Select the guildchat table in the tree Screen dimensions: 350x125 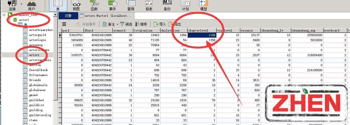(36, 100)
